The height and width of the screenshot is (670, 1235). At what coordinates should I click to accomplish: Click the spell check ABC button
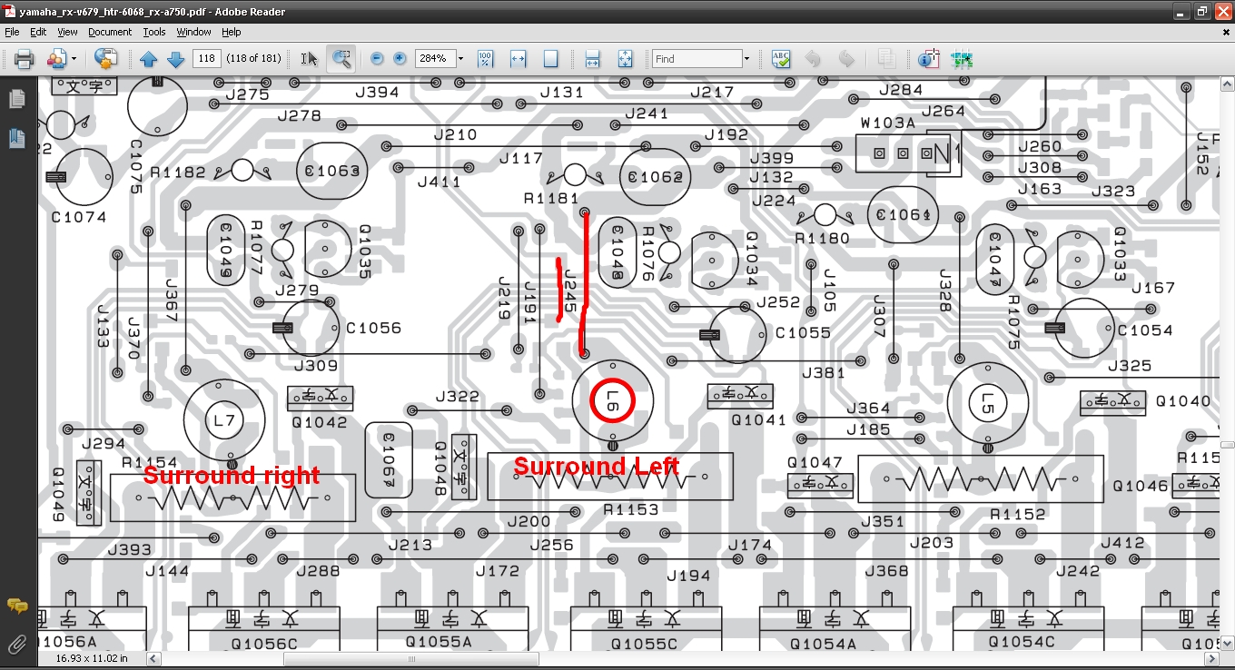click(x=780, y=59)
